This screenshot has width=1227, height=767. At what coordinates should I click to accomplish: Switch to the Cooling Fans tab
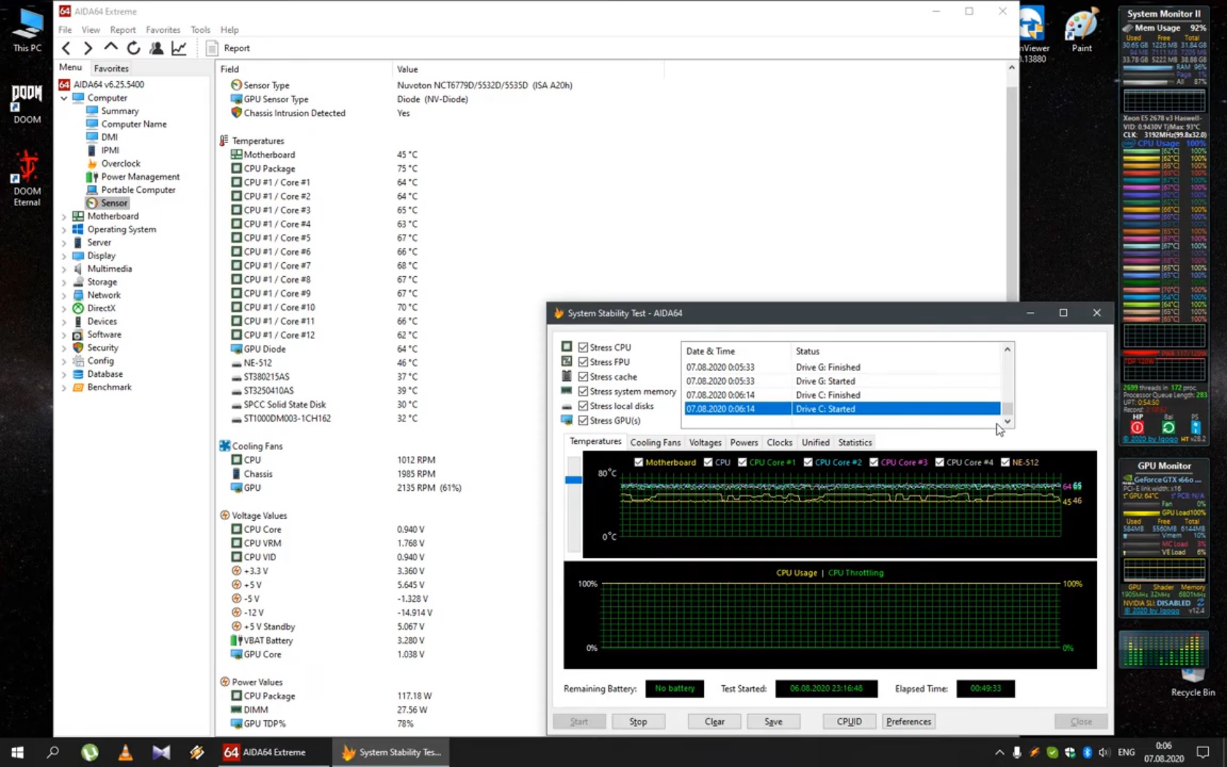pos(655,443)
